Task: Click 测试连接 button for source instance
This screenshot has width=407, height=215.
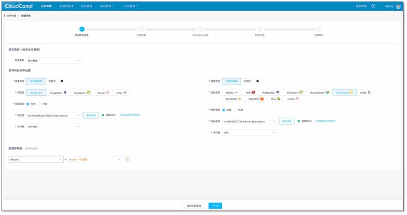Action: [x=91, y=115]
